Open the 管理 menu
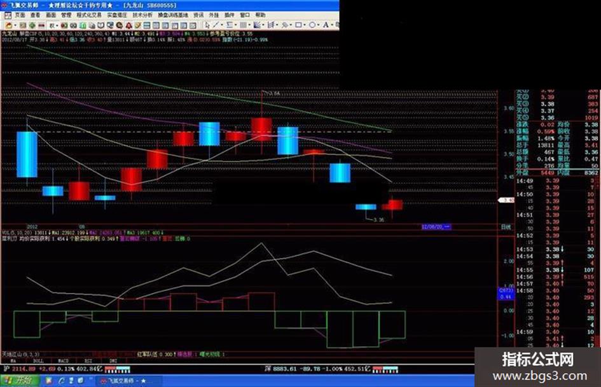Screen dimensions: 601x387 66,15
